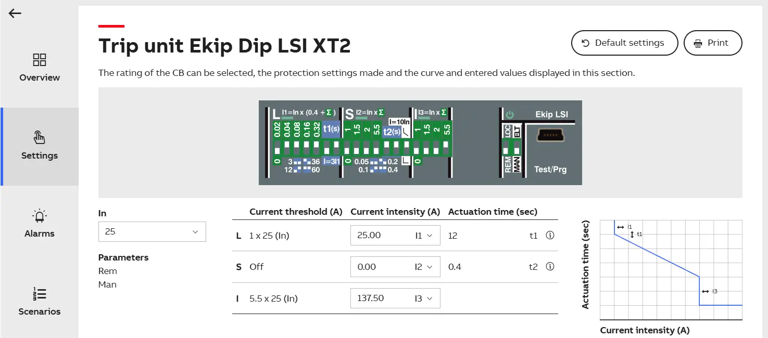Viewport: 768px width, 338px height.
Task: Click the 'Rem' parameter text
Action: (x=107, y=271)
